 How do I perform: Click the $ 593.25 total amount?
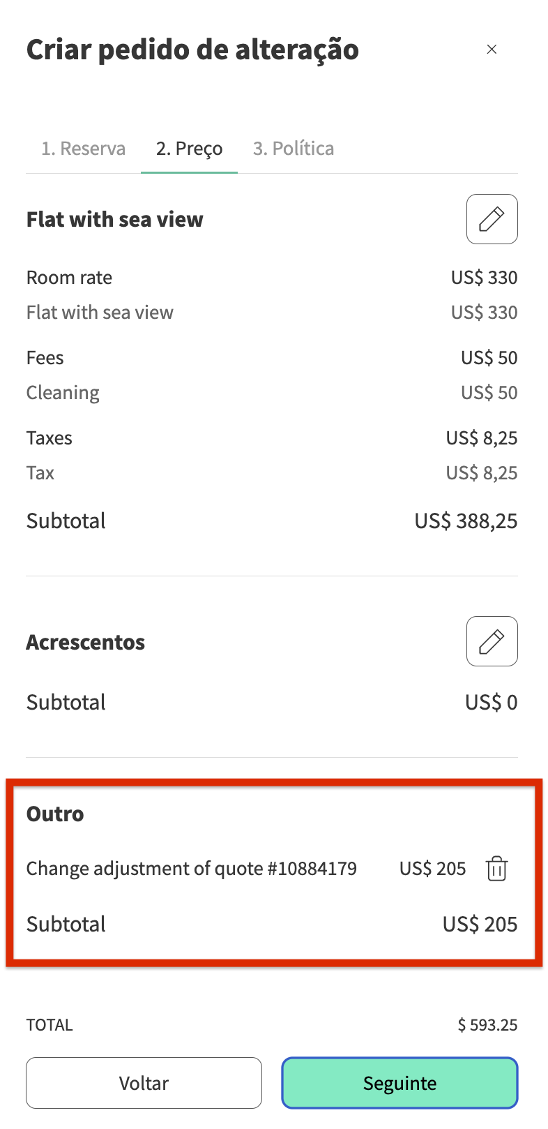487,1025
